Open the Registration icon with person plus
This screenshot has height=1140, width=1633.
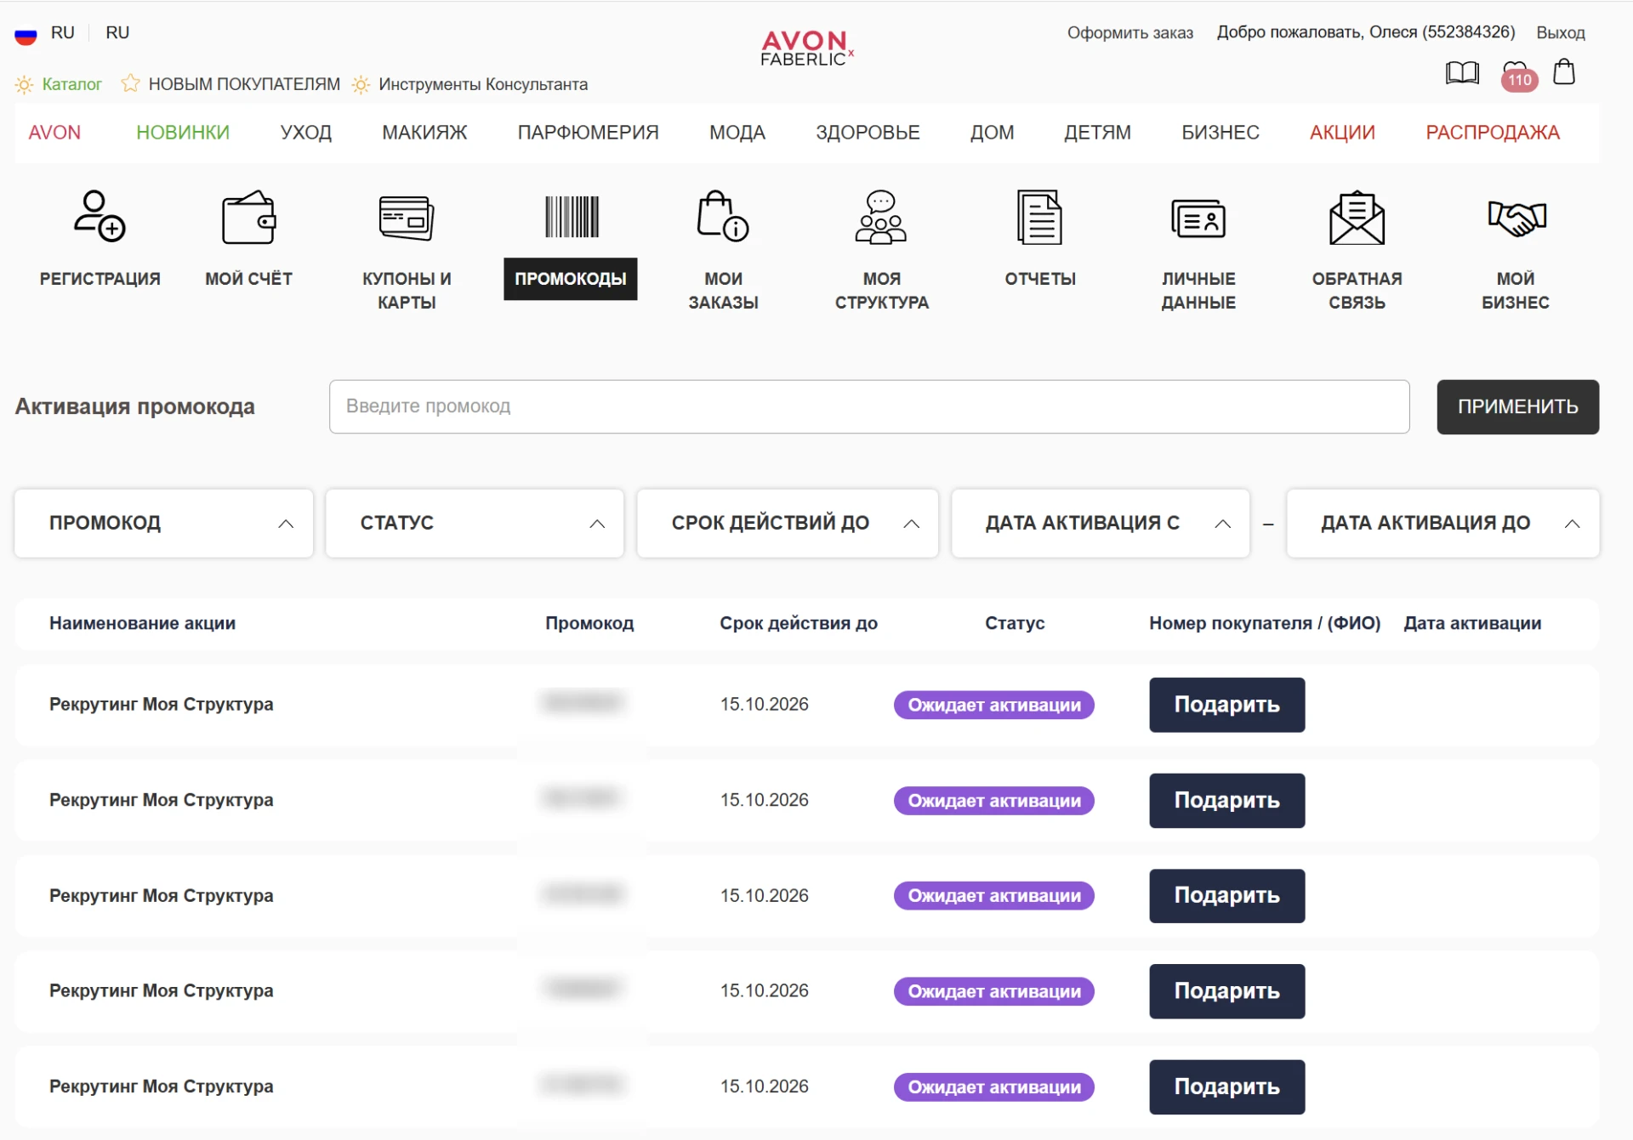tap(100, 217)
